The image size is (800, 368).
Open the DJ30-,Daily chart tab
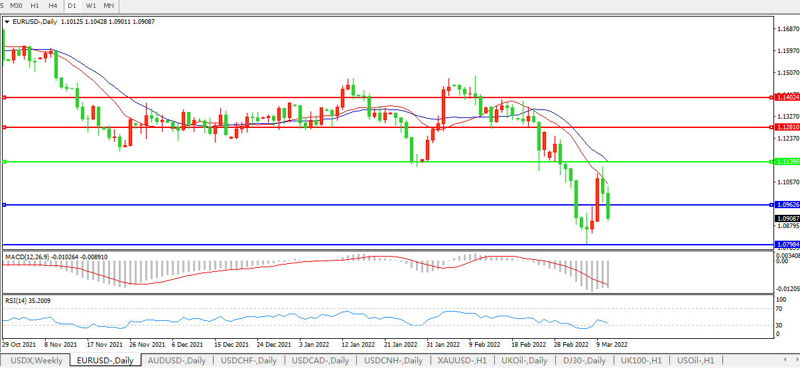tap(584, 361)
